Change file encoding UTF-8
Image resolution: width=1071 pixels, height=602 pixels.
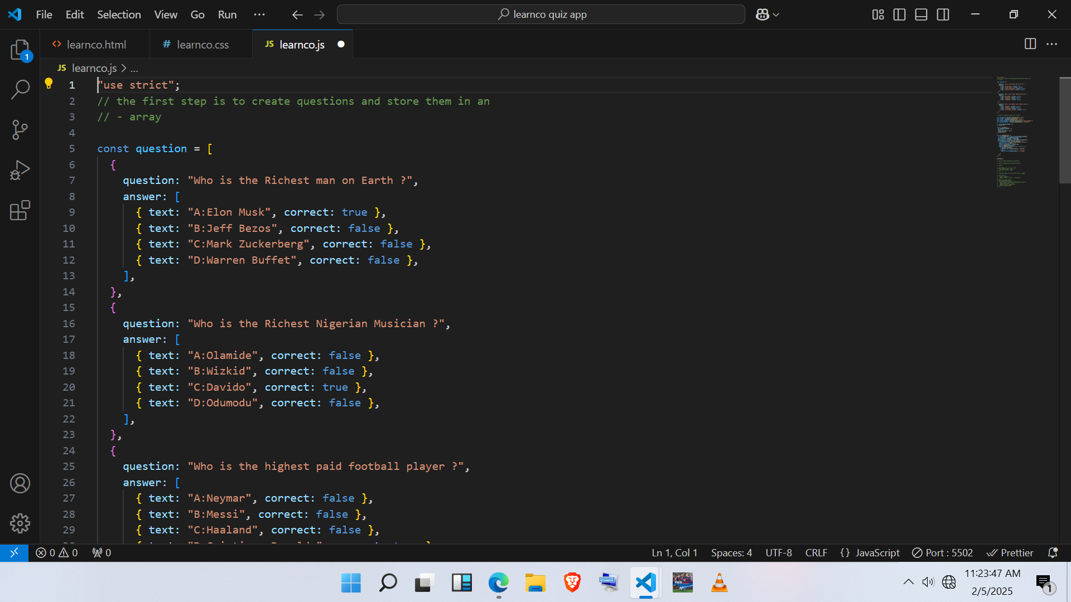pyautogui.click(x=779, y=552)
